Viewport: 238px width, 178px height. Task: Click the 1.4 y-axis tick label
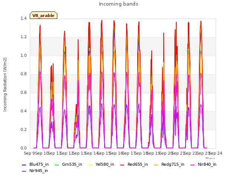pyautogui.click(x=23, y=18)
